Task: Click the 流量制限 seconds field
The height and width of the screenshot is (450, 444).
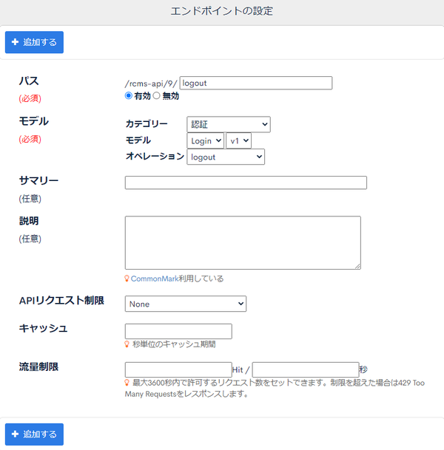Action: point(306,369)
